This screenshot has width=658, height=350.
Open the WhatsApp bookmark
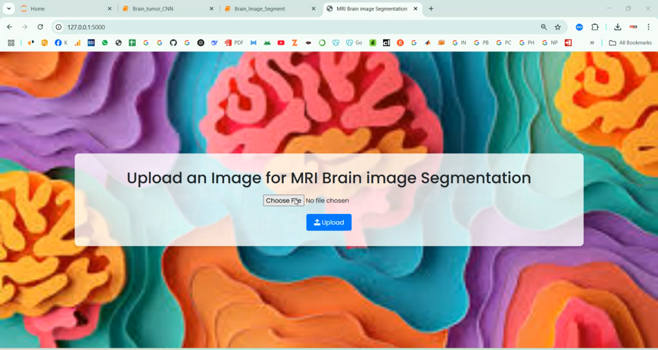coord(105,43)
